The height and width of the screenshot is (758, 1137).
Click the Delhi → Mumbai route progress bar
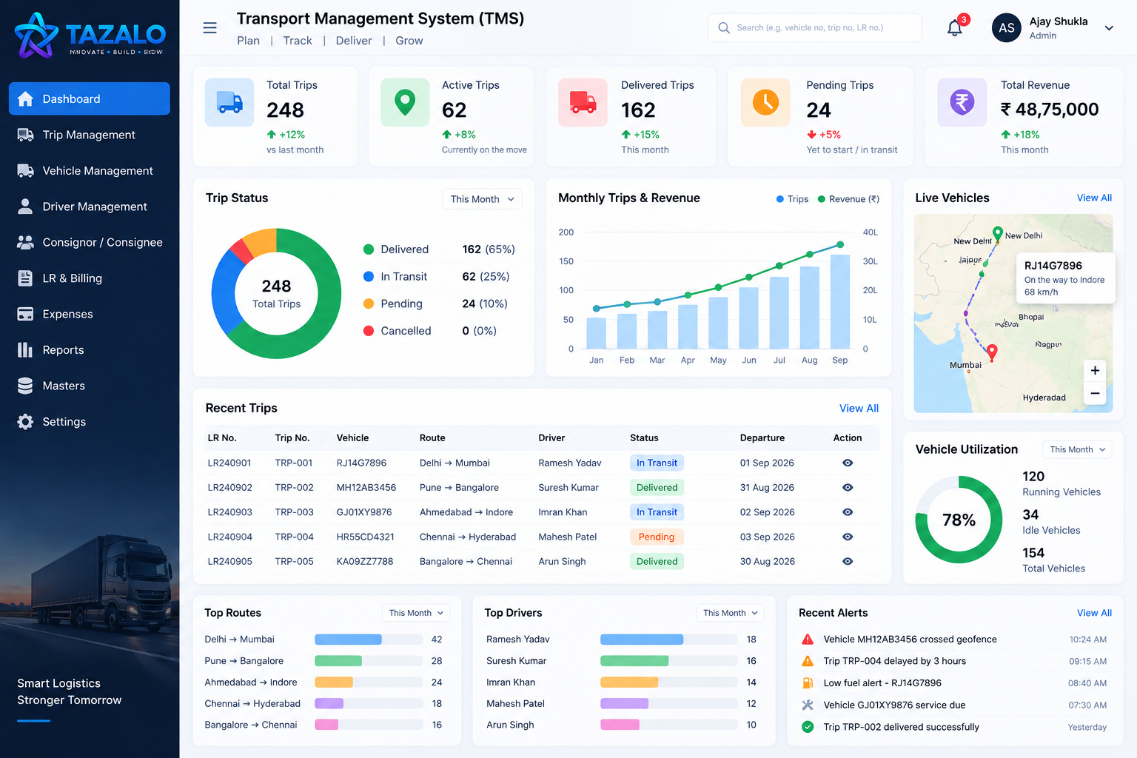[369, 640]
